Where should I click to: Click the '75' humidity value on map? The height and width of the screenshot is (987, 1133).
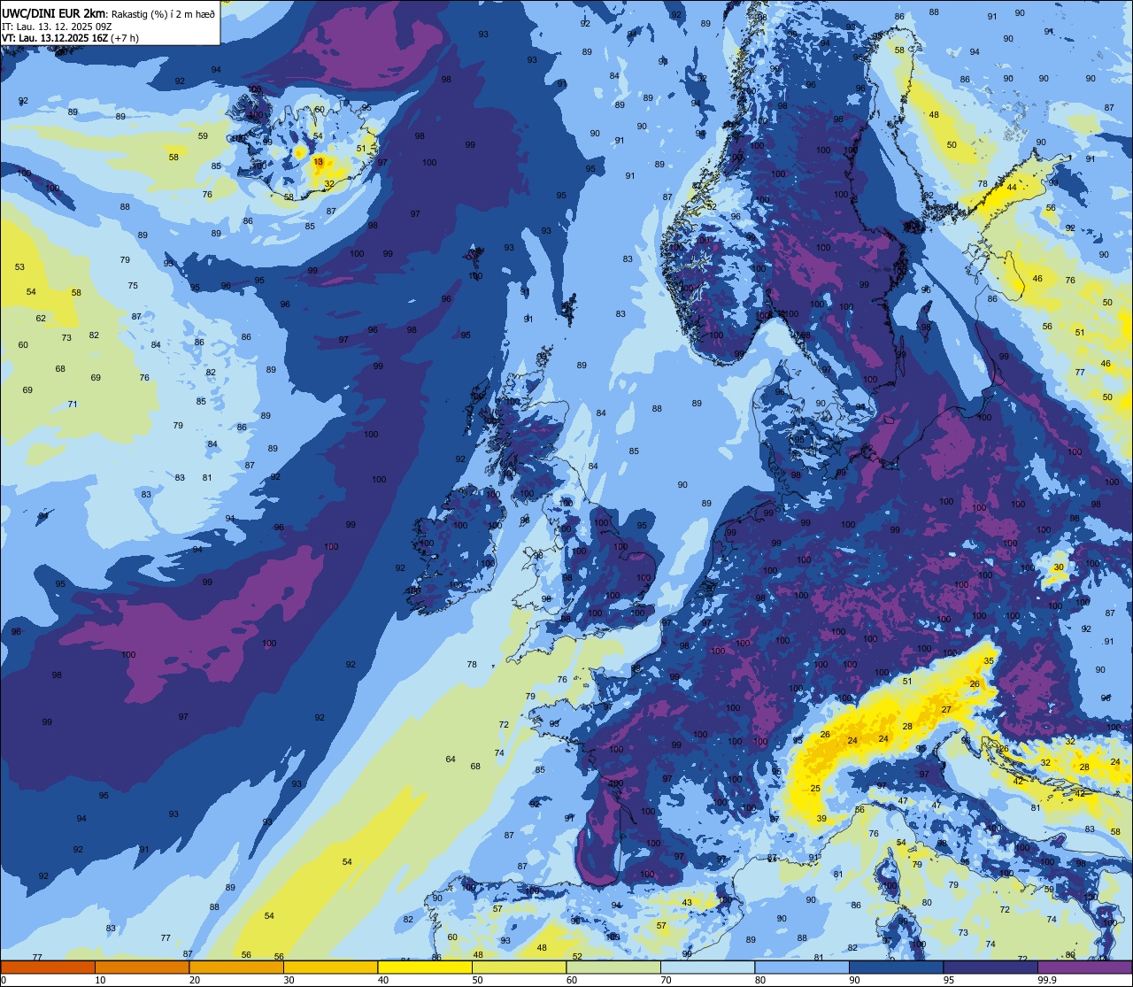point(133,286)
